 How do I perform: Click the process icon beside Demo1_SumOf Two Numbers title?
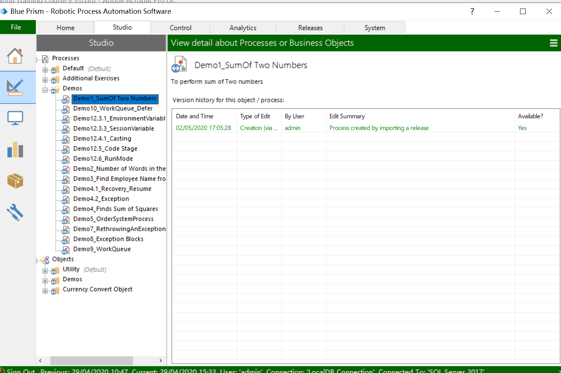coord(179,64)
